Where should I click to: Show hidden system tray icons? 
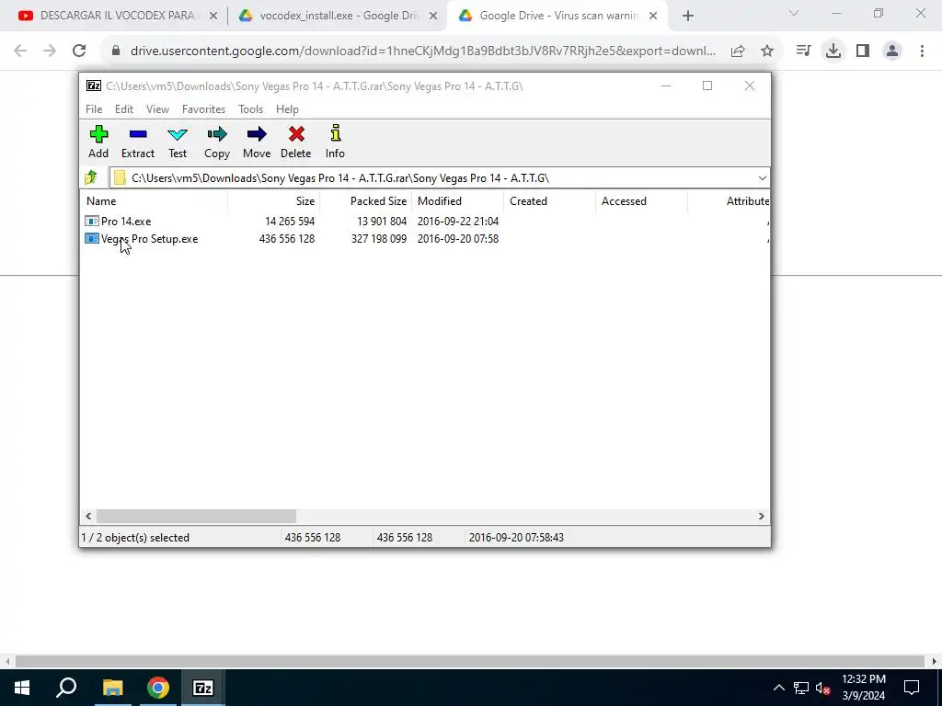[778, 688]
